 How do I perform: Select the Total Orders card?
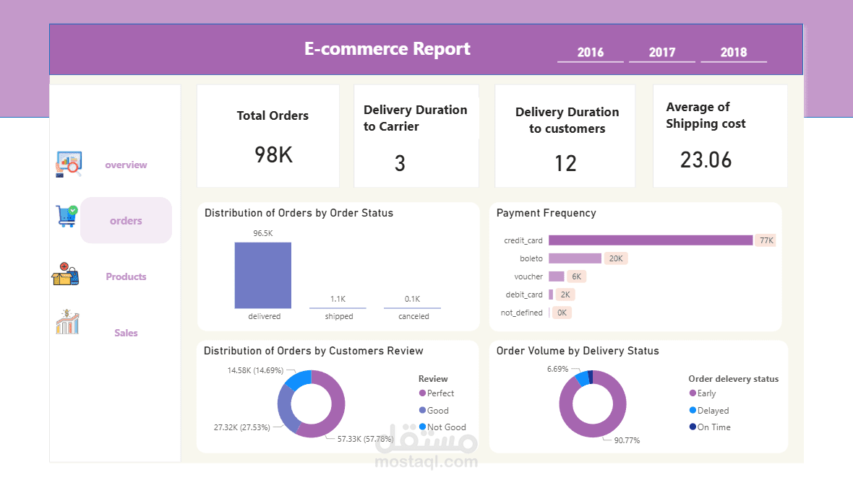click(x=268, y=136)
